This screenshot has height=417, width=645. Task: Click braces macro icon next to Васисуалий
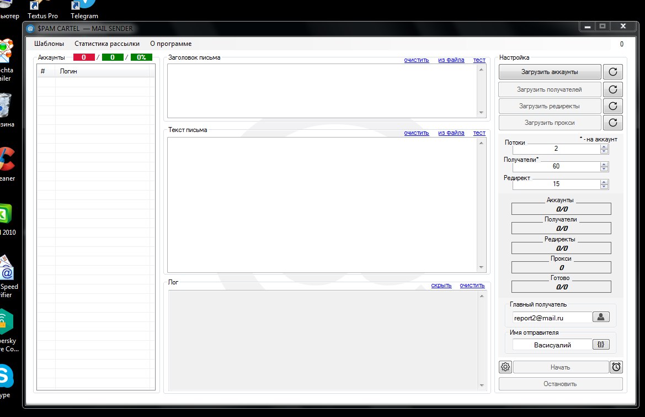pos(600,345)
